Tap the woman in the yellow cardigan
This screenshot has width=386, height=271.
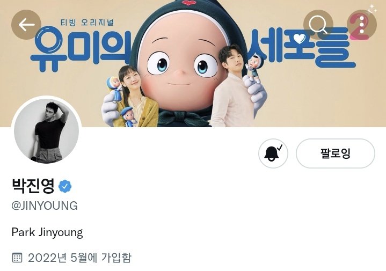[x=134, y=97]
